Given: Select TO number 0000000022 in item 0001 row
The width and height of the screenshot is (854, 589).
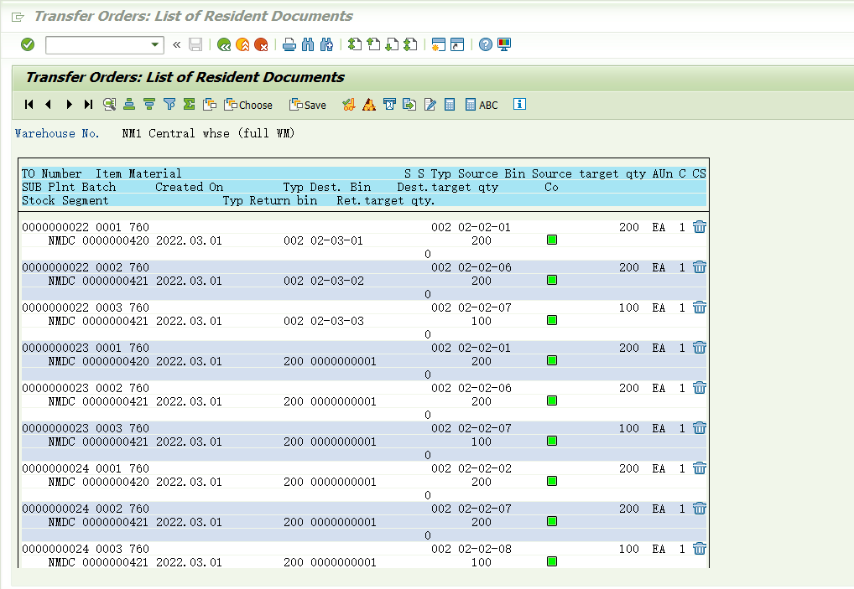Looking at the screenshot, I should click(55, 227).
